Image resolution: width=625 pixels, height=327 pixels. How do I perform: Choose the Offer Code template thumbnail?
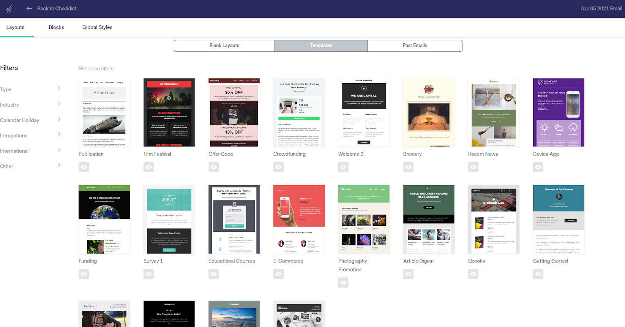(x=234, y=113)
